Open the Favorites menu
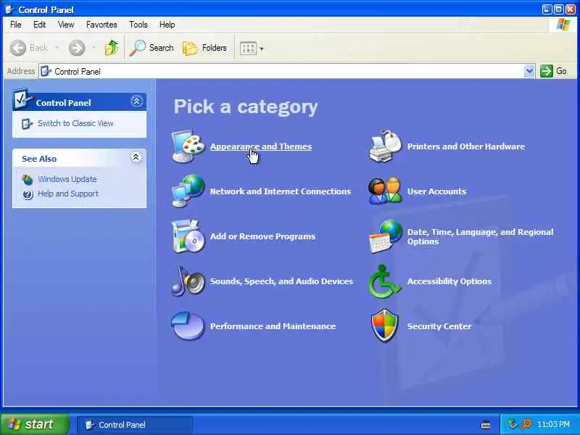This screenshot has height=435, width=580. tap(101, 25)
